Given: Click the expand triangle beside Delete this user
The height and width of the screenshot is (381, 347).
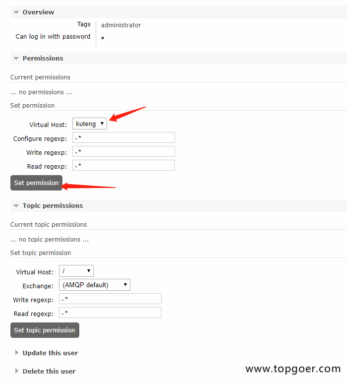Looking at the screenshot, I should tap(17, 372).
